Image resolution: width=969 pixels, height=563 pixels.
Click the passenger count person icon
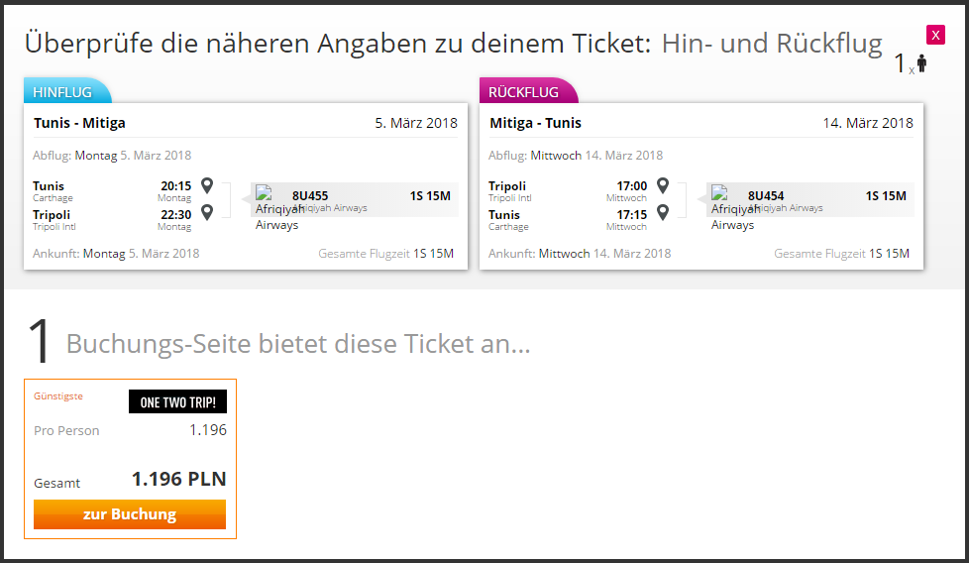[921, 63]
